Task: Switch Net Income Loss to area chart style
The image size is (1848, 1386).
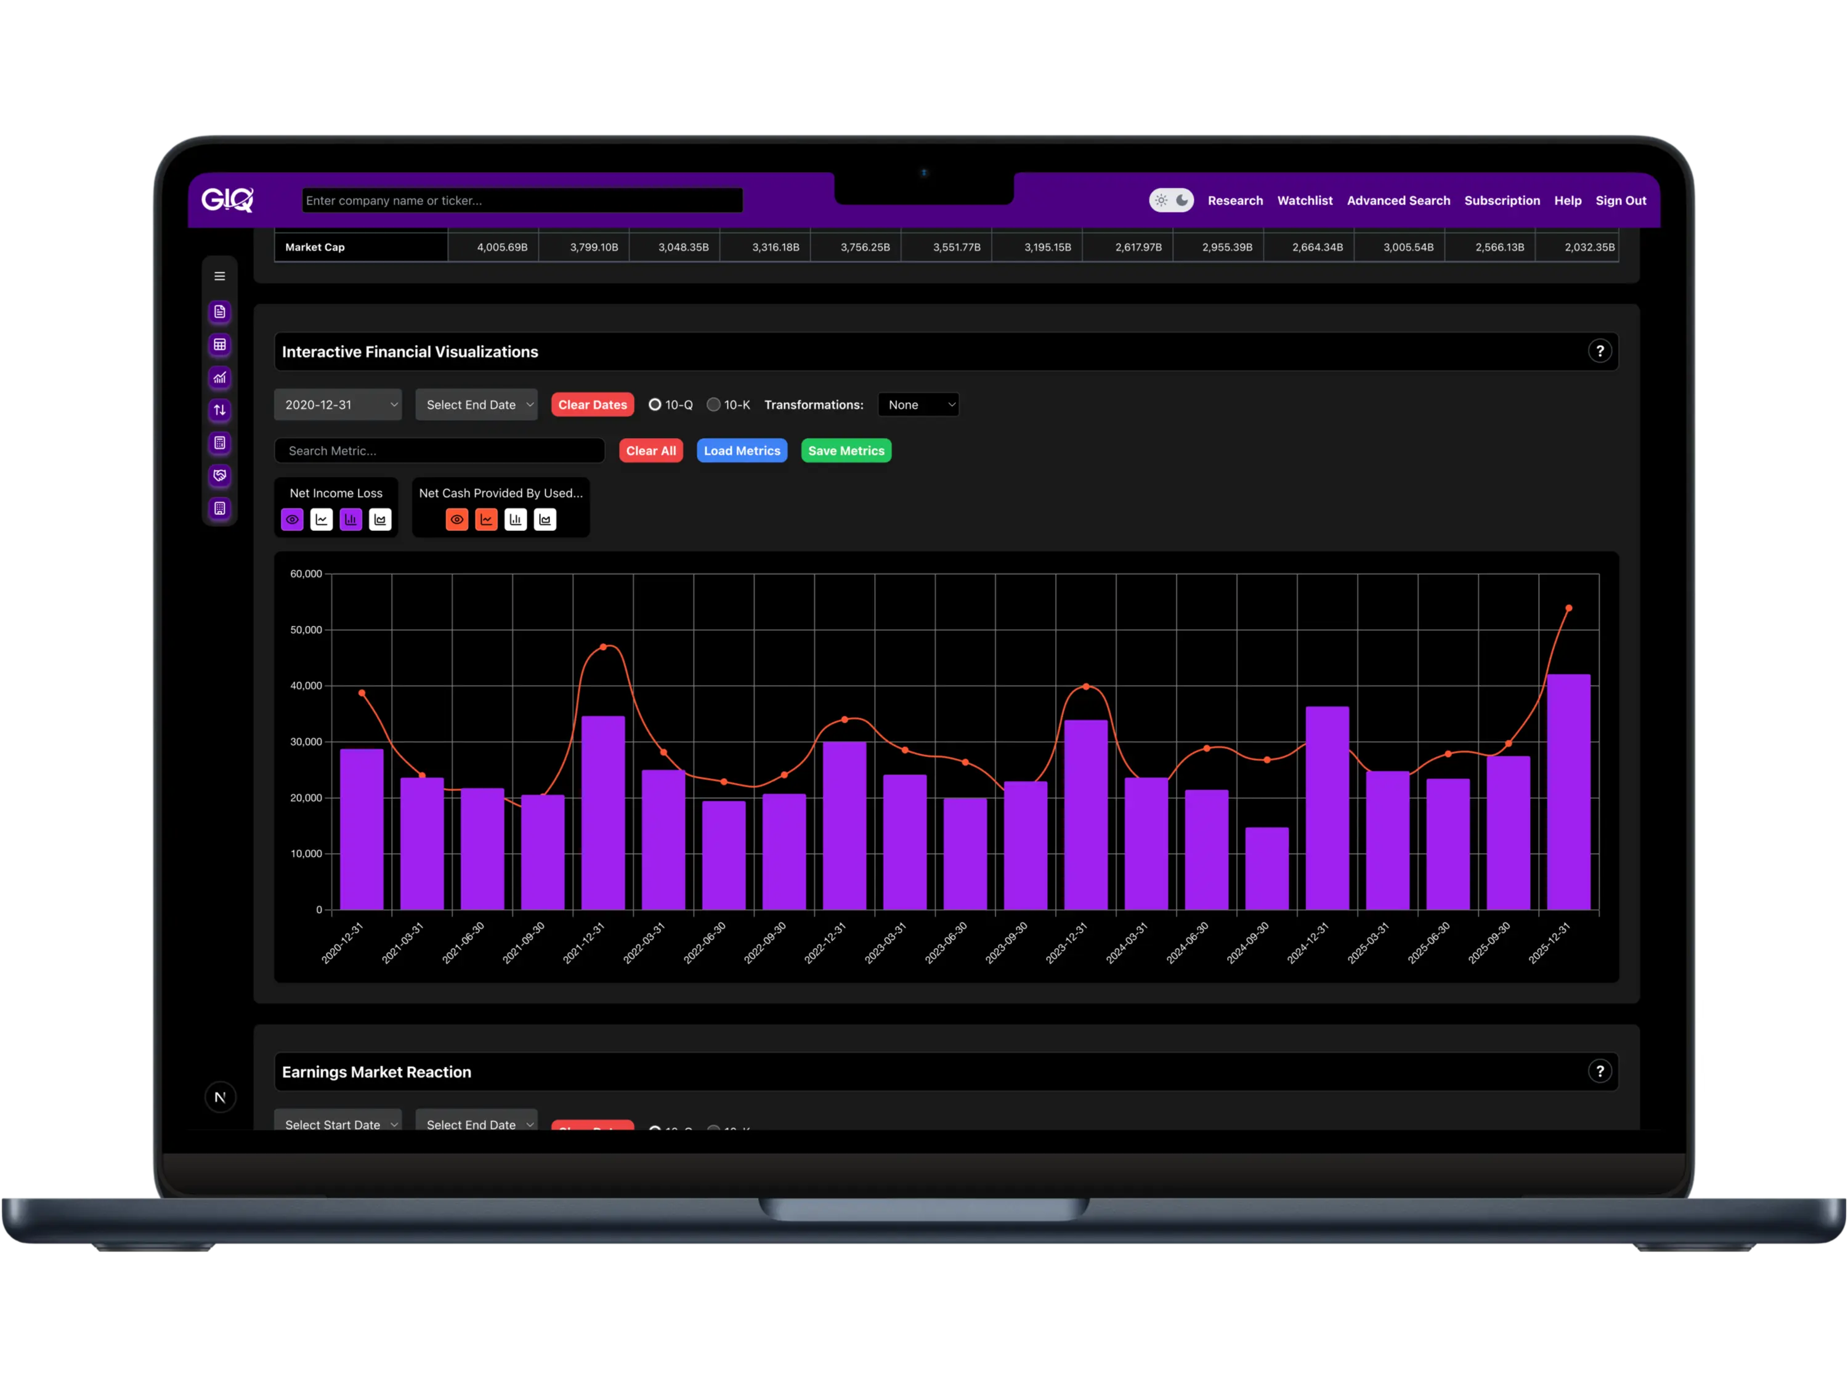Action: 380,519
